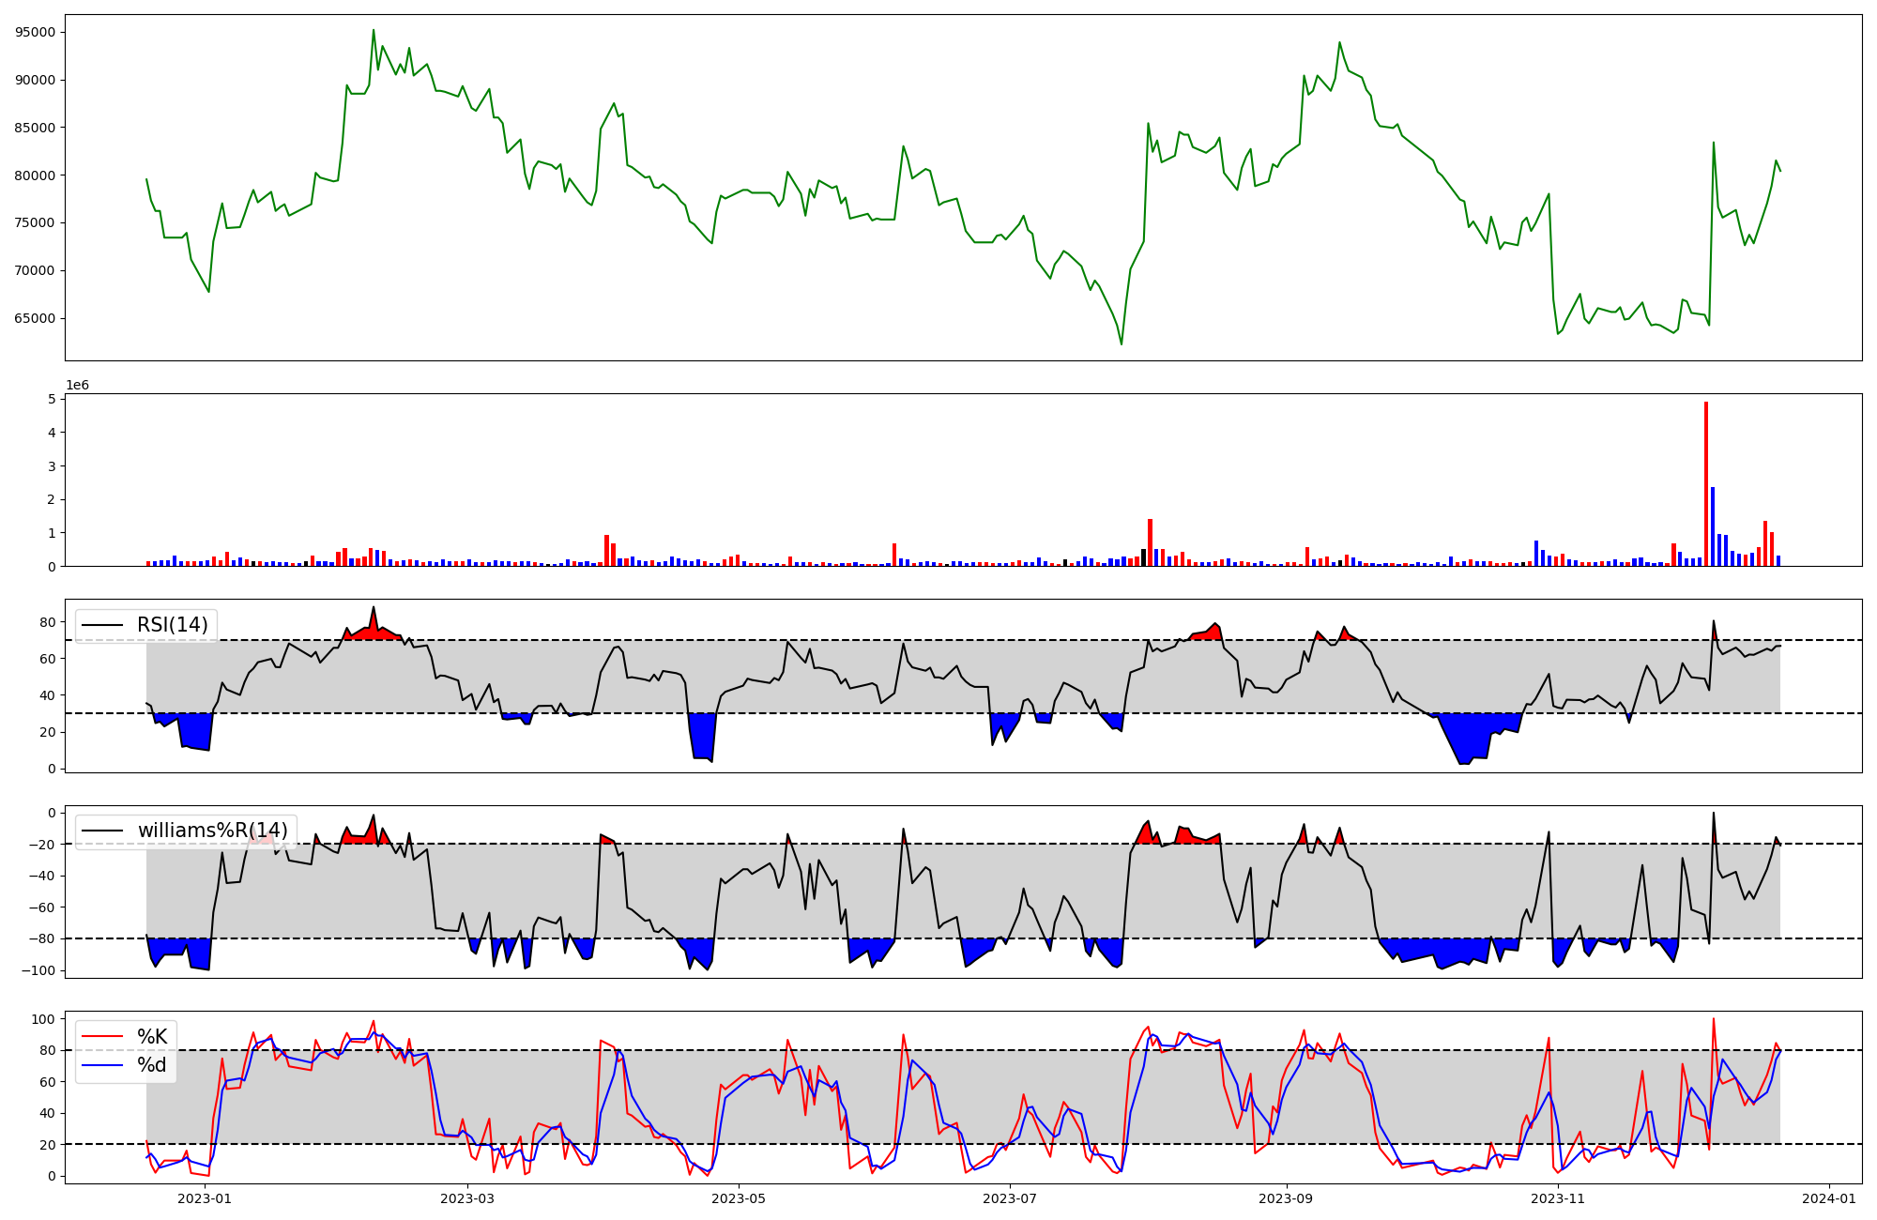The height and width of the screenshot is (1220, 1877).
Task: Click the 2023-09 x-axis tick label
Action: 1285,1198
